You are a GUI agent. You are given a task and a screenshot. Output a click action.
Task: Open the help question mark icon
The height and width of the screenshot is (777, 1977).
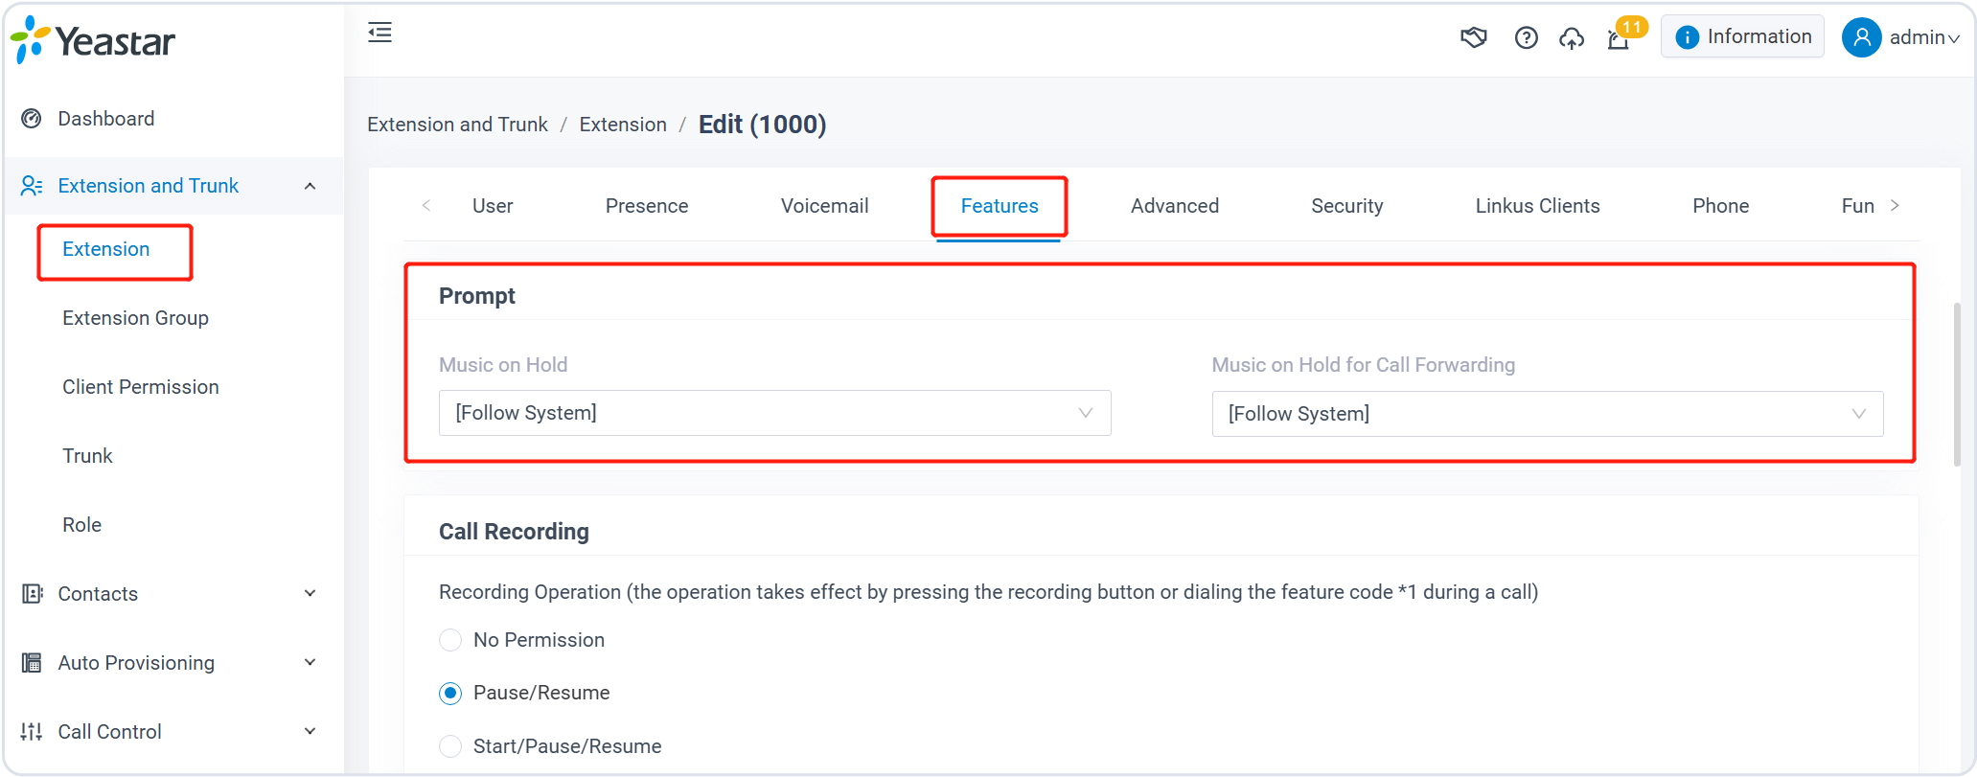[x=1526, y=37]
